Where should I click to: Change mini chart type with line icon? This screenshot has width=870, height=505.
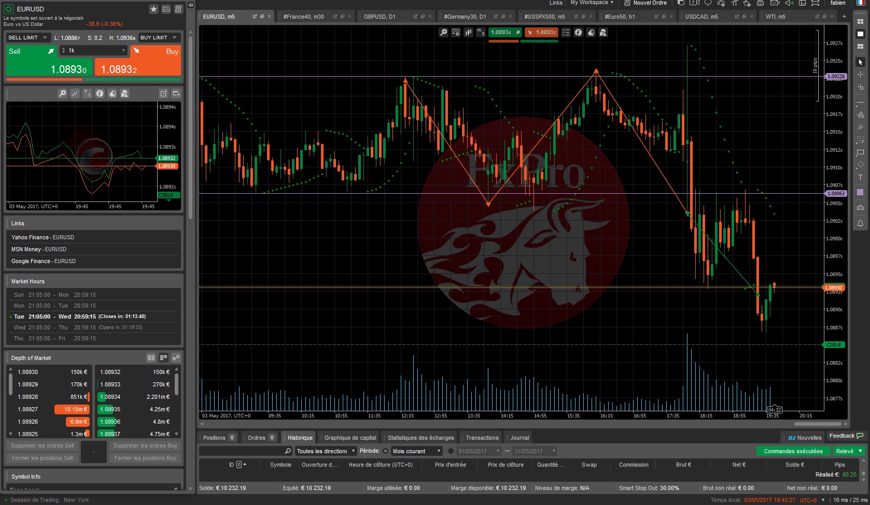75,93
